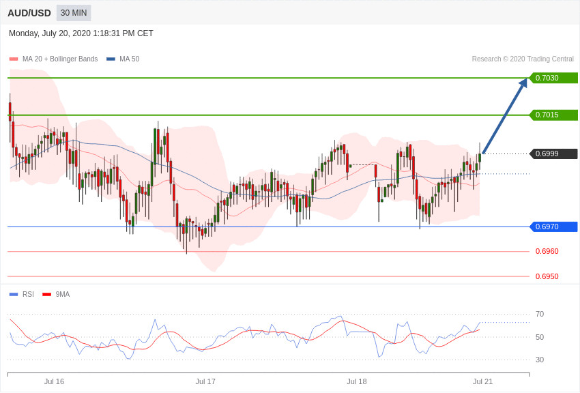
Task: Click the red 0.6950 support value
Action: (547, 276)
